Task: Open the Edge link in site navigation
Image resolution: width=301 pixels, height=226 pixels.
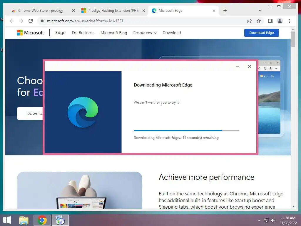Action: click(60, 33)
